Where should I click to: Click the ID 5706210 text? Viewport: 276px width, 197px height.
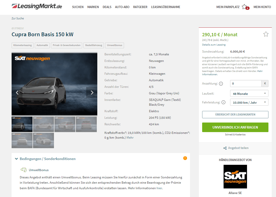coord(18,28)
